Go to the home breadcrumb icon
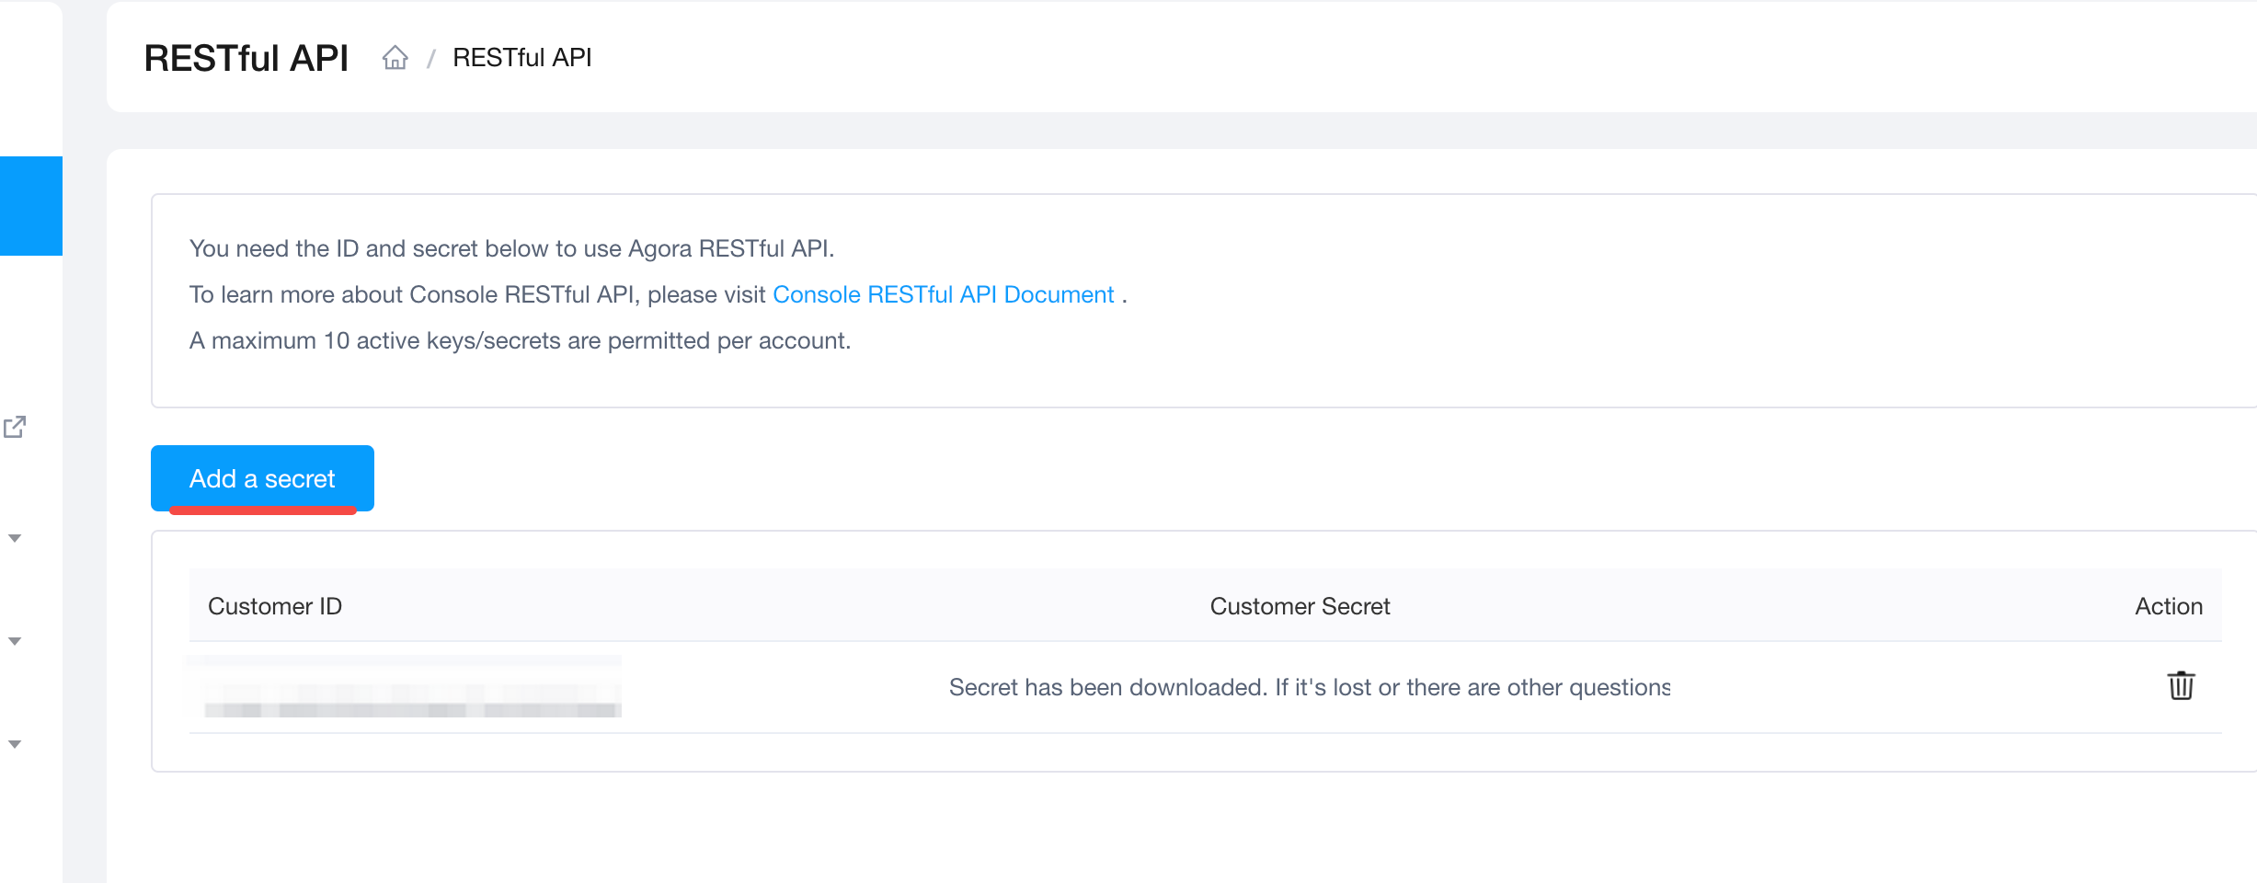This screenshot has height=883, width=2257. pyautogui.click(x=395, y=58)
